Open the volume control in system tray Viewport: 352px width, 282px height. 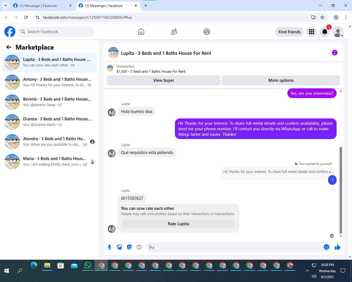click(x=314, y=276)
